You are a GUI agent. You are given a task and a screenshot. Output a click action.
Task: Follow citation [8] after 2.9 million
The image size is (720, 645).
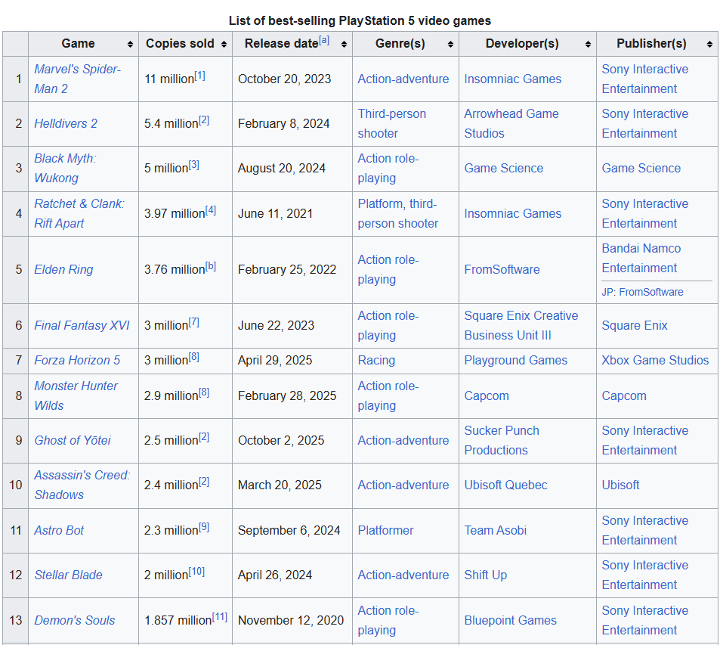(204, 392)
